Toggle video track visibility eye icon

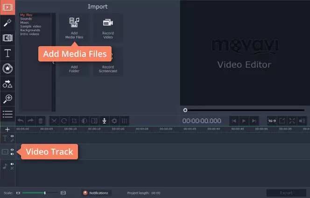(12, 150)
